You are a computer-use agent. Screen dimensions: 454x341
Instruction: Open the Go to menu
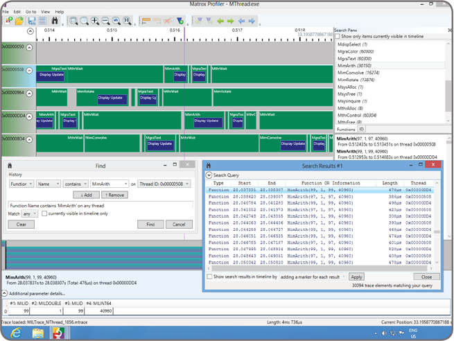pyautogui.click(x=31, y=12)
